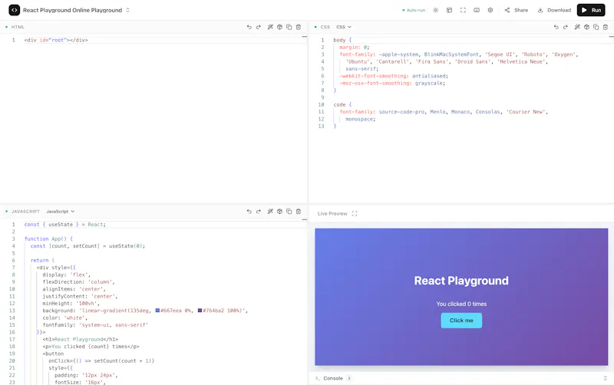
Task: Redo in the CSS panel
Action: click(x=566, y=27)
